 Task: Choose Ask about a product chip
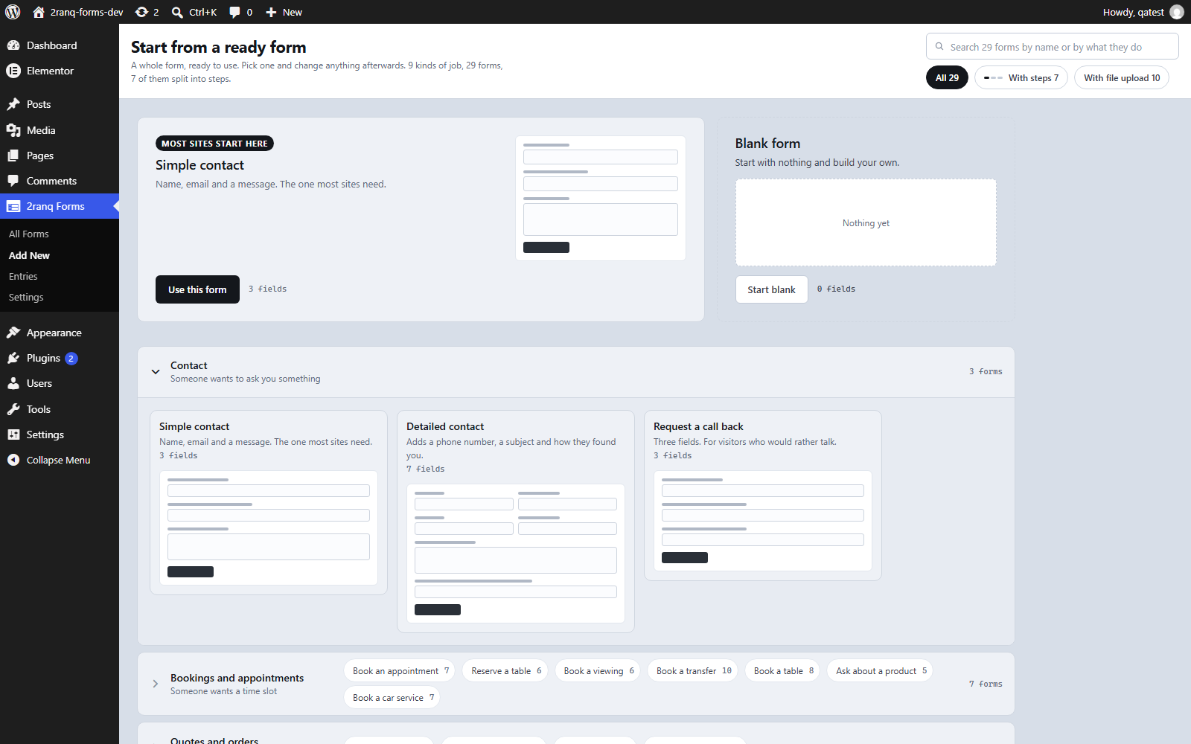click(x=879, y=670)
